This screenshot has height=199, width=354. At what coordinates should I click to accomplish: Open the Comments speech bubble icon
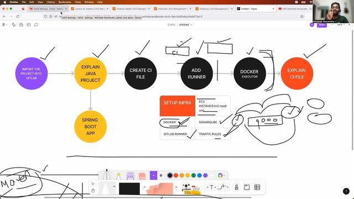click(36, 24)
